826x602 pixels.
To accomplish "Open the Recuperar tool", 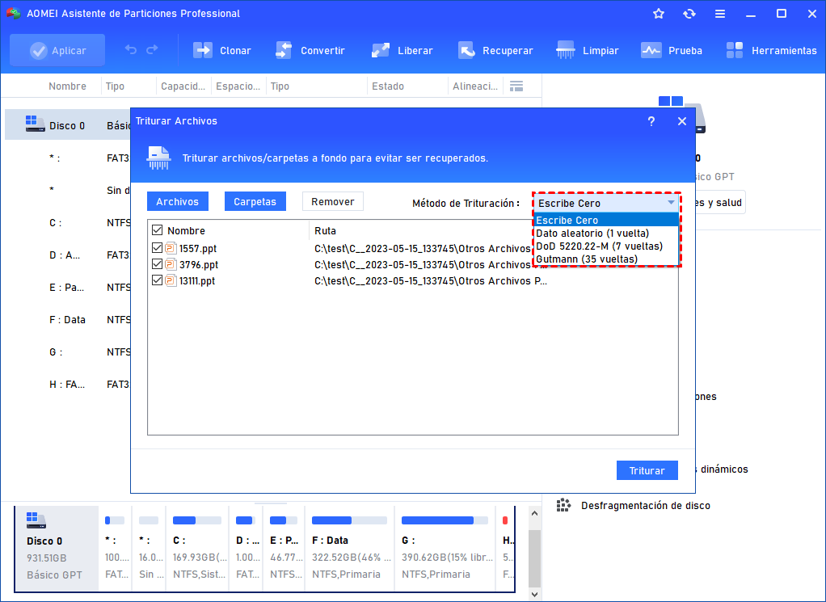I will [466, 50].
